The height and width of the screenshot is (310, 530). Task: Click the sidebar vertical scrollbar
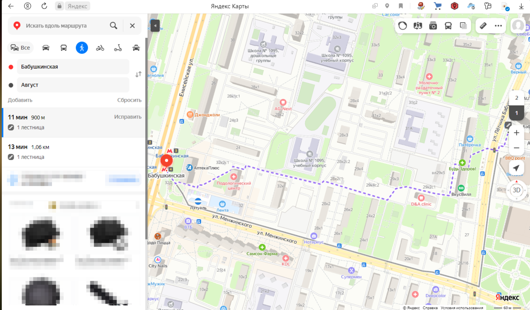point(147,138)
